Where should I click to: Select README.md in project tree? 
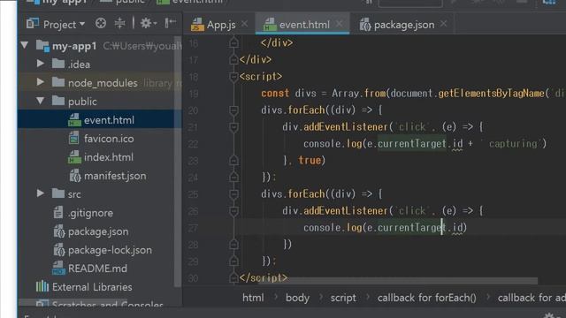[x=97, y=269]
